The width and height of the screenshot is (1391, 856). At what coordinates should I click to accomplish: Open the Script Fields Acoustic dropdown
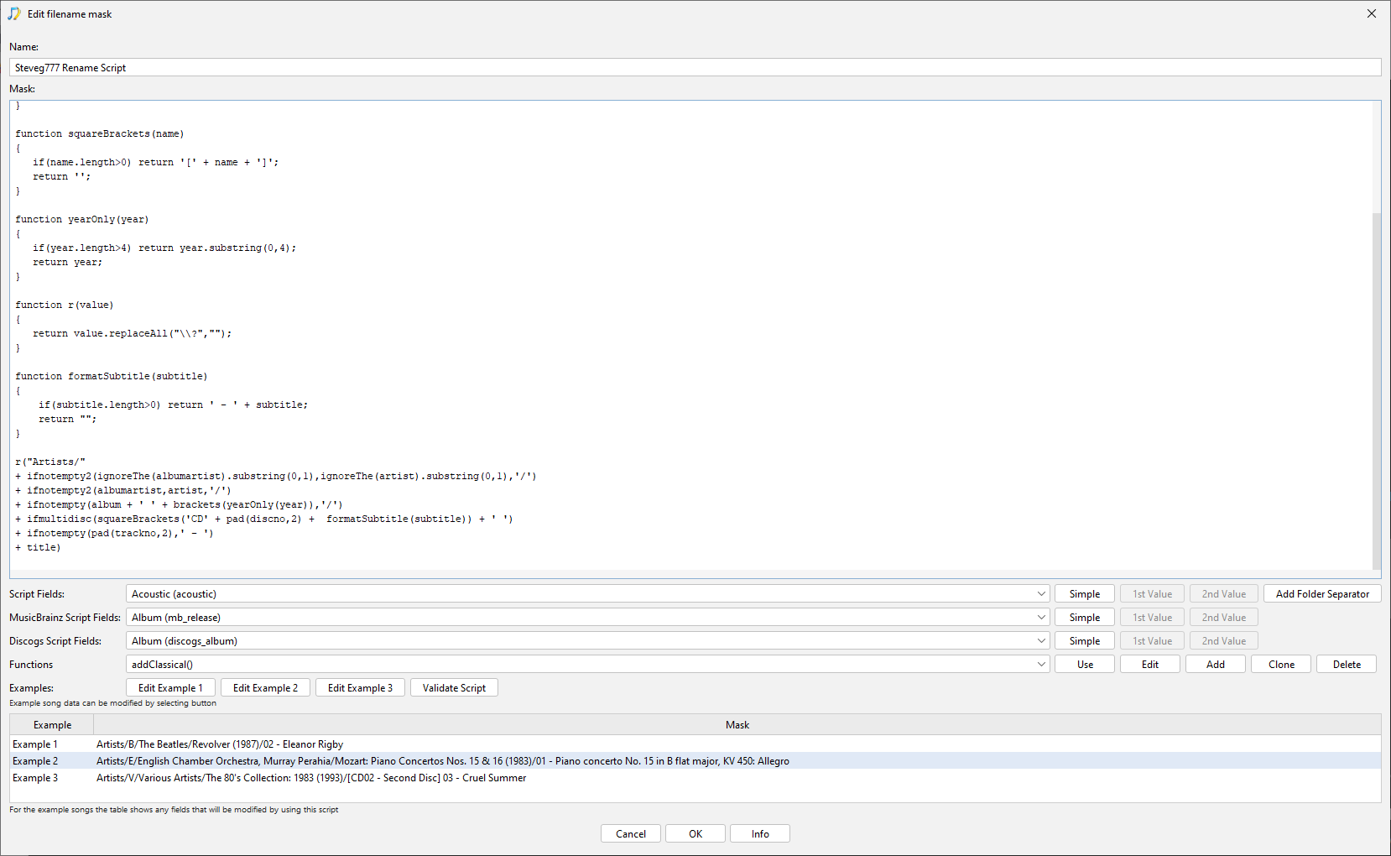point(587,594)
